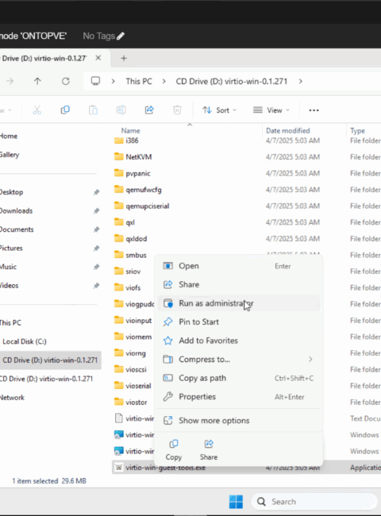This screenshot has height=516, width=381.
Task: Open Gallery in navigation pane
Action: coord(10,155)
